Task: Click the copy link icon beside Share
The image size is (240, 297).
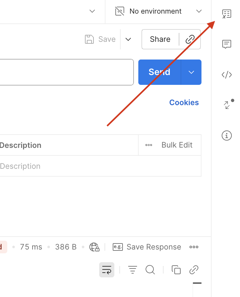Action: coord(190,39)
